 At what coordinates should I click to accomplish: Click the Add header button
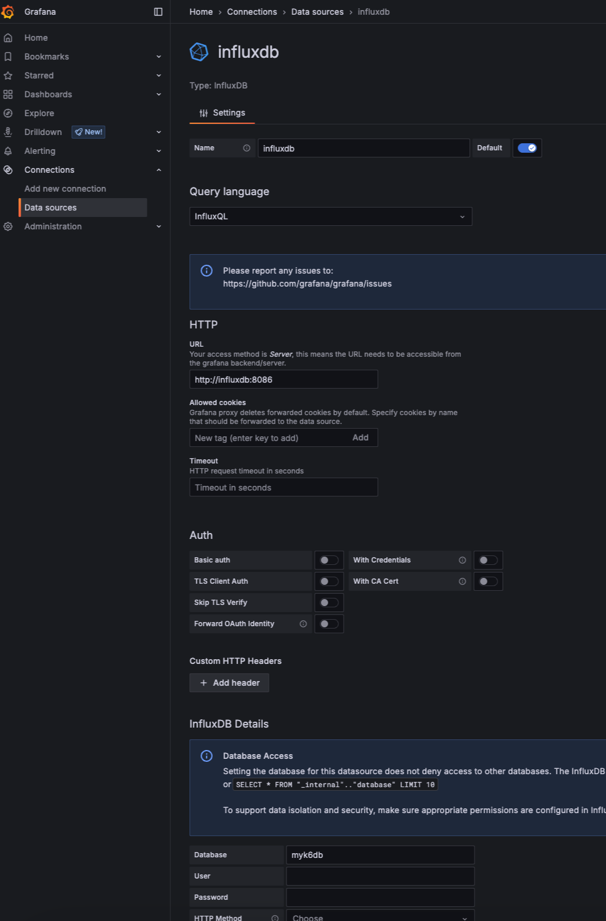pyautogui.click(x=229, y=683)
